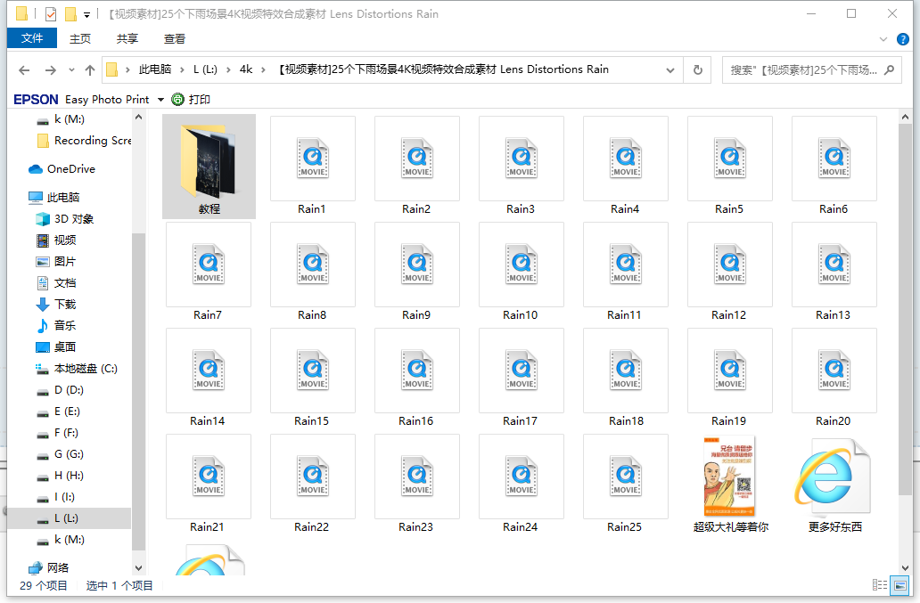The height and width of the screenshot is (603, 920).
Task: Switch to large icons view
Action: point(899,585)
